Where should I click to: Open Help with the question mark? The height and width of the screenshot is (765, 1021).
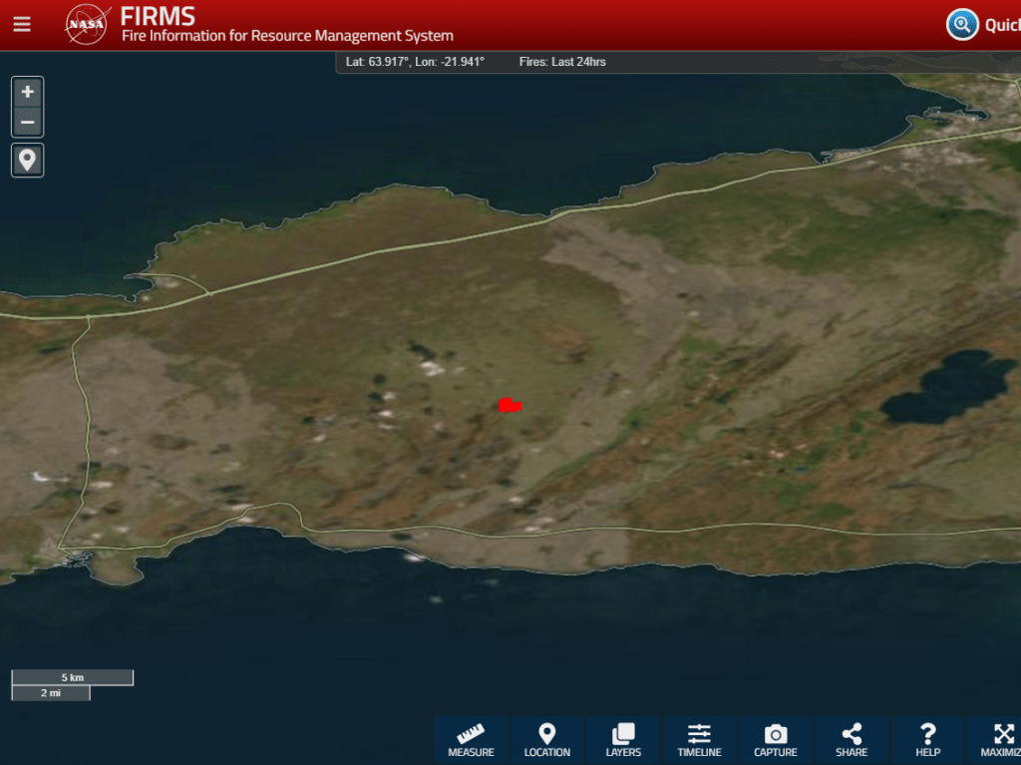click(927, 740)
